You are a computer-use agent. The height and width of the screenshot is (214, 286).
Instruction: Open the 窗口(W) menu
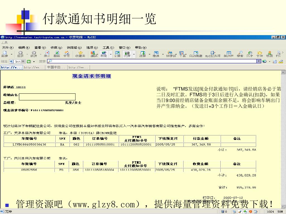tap(125, 48)
